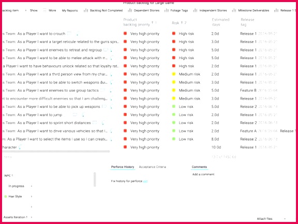The width and height of the screenshot is (298, 224).
Task: Click the link icon on the melee attack row
Action: click(x=112, y=58)
